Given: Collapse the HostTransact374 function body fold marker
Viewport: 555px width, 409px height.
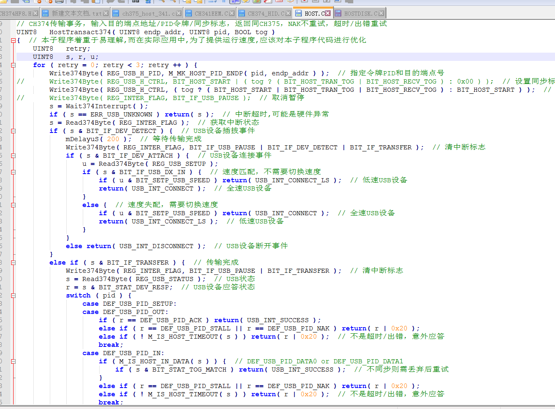Looking at the screenshot, I should pyautogui.click(x=13, y=40).
